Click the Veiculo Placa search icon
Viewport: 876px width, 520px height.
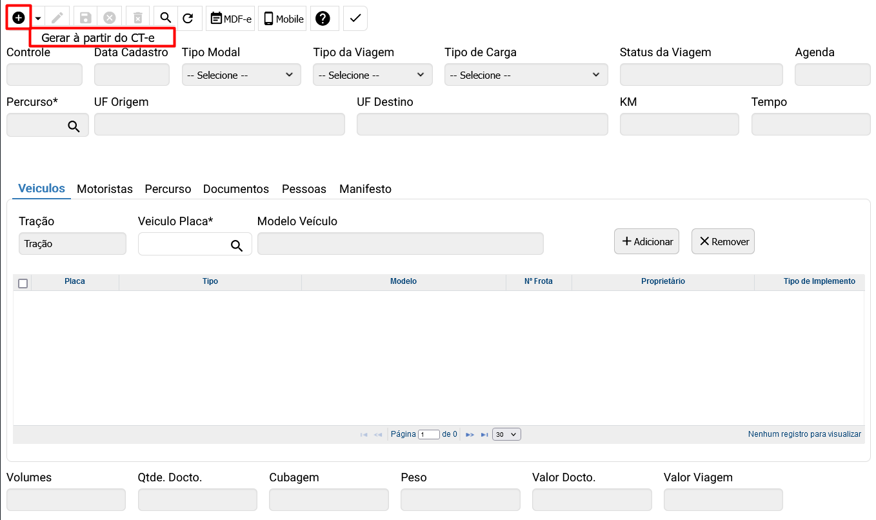pyautogui.click(x=237, y=245)
